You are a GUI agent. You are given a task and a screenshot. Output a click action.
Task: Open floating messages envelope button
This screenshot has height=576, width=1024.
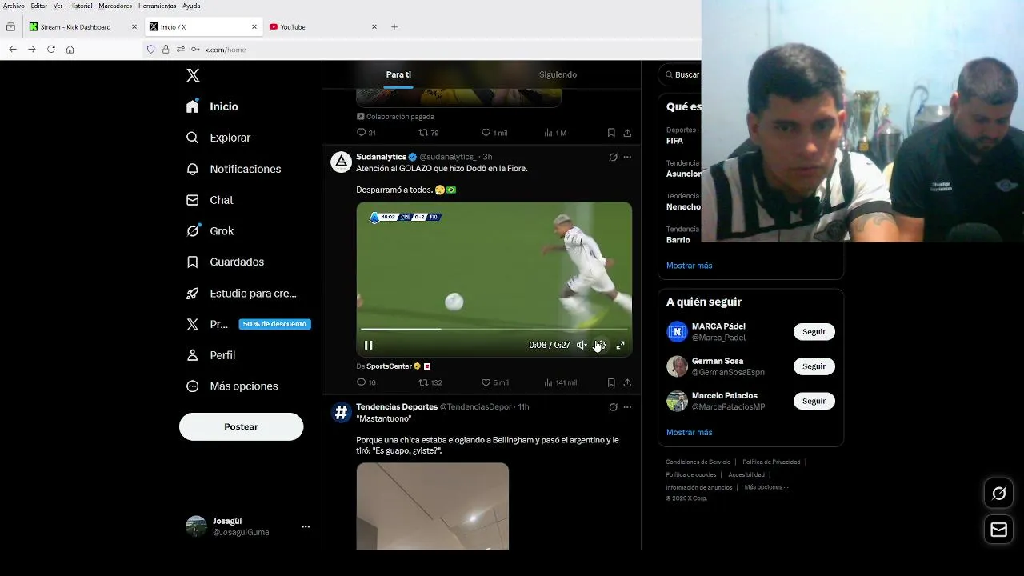(999, 530)
